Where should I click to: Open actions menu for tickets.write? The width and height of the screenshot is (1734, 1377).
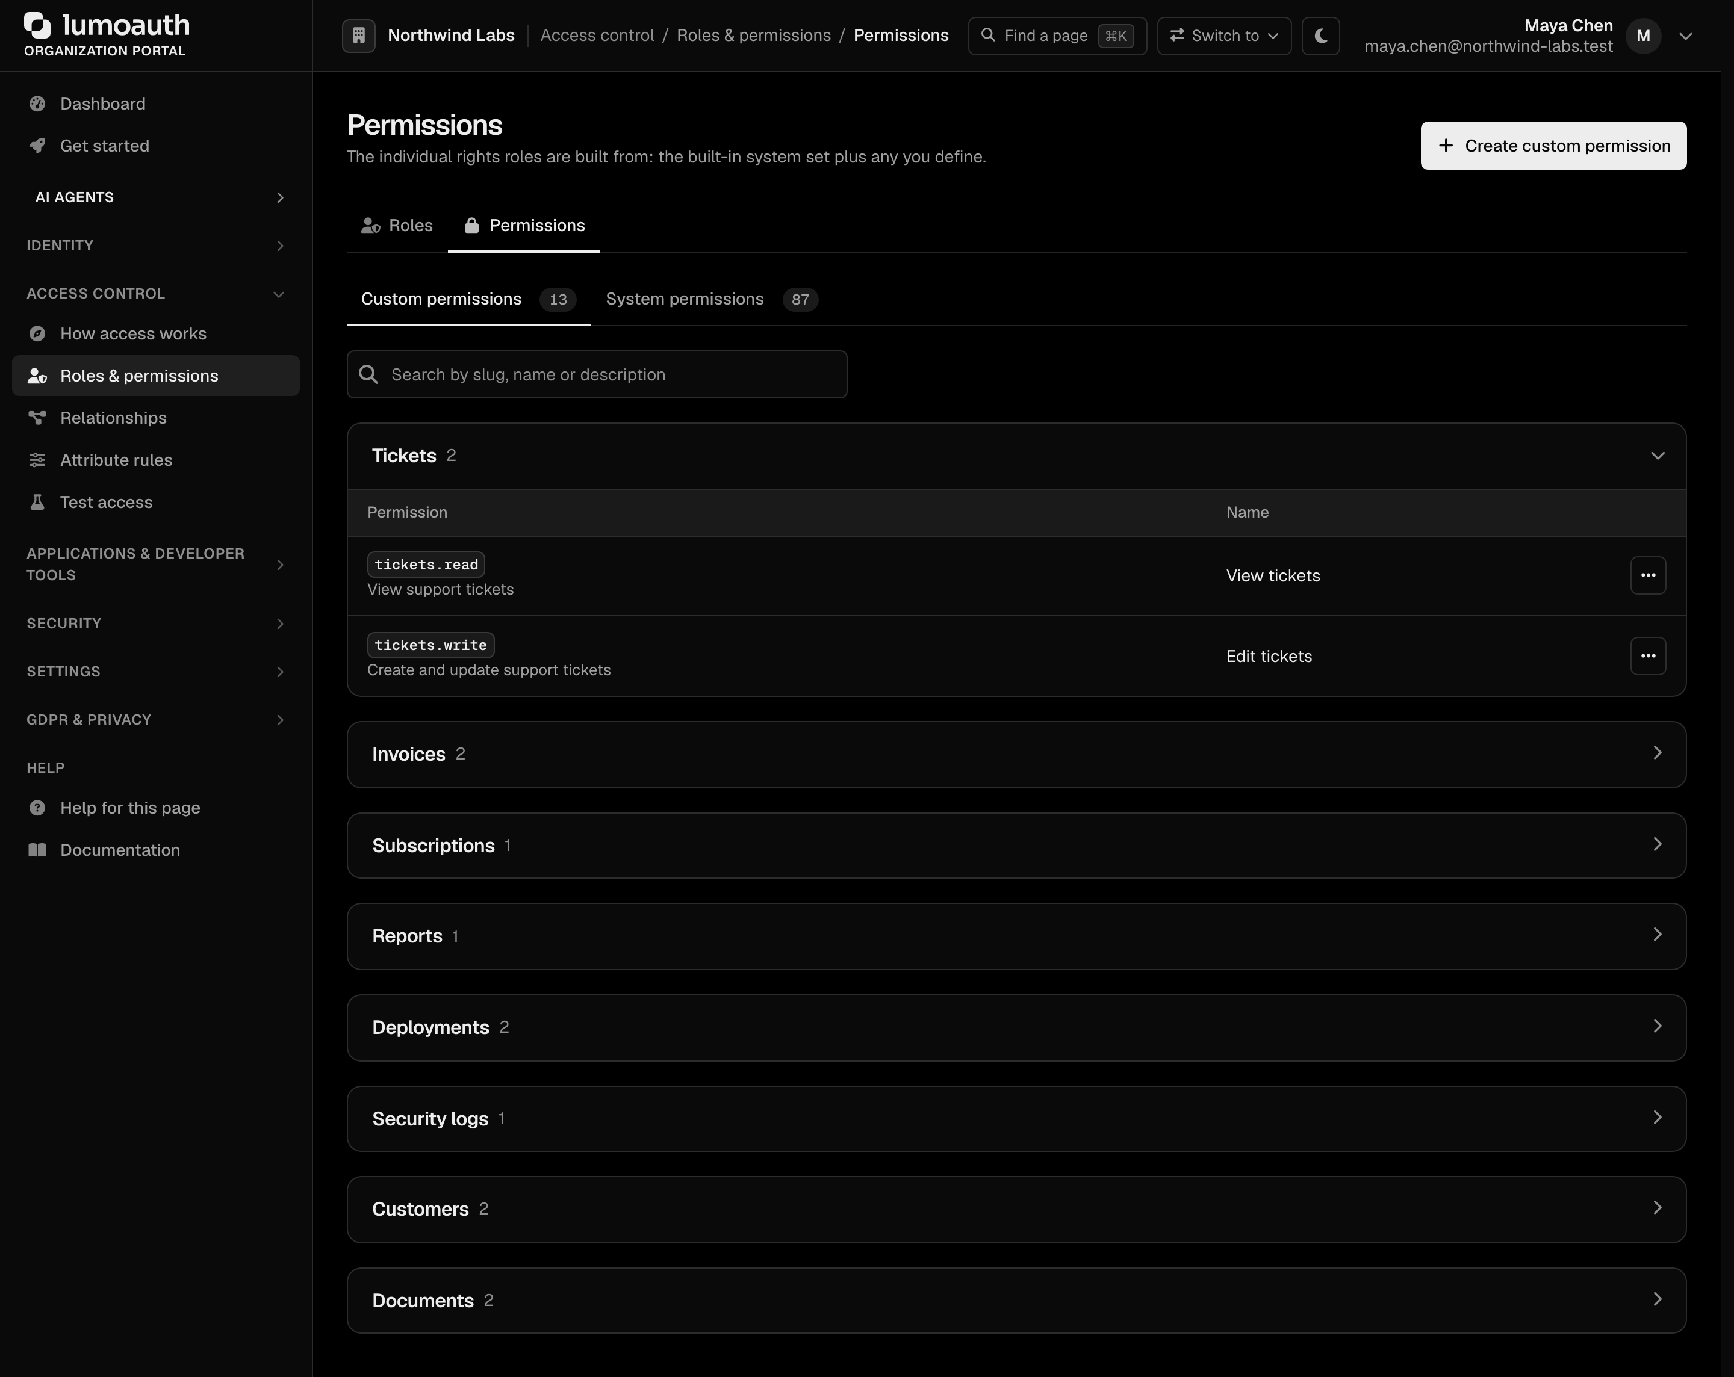(x=1648, y=656)
